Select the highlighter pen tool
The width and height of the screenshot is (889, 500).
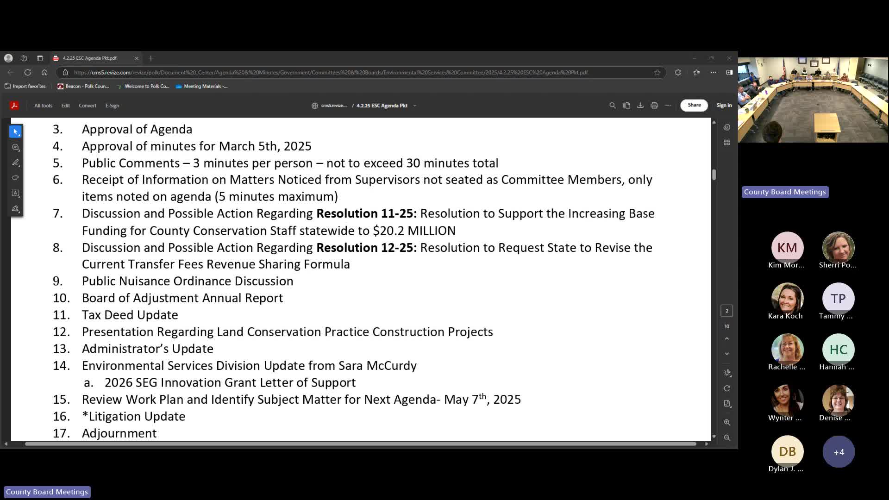coord(15,162)
